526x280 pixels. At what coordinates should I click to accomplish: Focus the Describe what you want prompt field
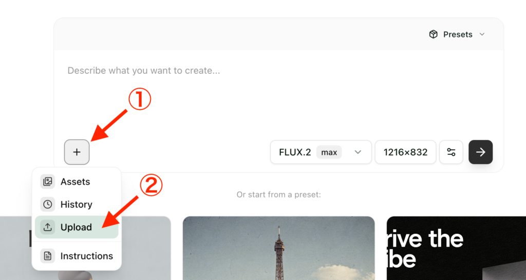[x=278, y=94]
